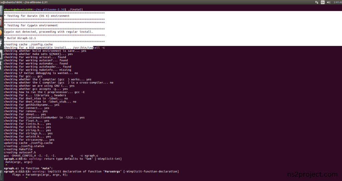
Task: Click the gcc accepts -g line
Action: (x=36, y=89)
